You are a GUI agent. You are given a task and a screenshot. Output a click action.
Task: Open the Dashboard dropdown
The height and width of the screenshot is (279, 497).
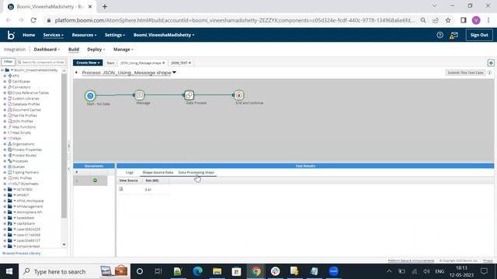pyautogui.click(x=47, y=50)
